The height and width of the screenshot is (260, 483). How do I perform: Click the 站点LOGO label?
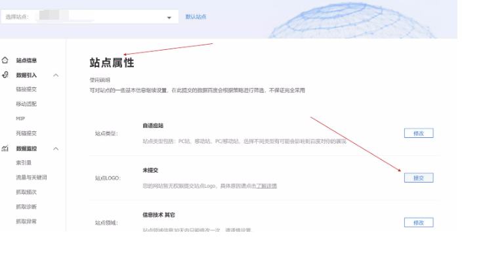click(108, 179)
